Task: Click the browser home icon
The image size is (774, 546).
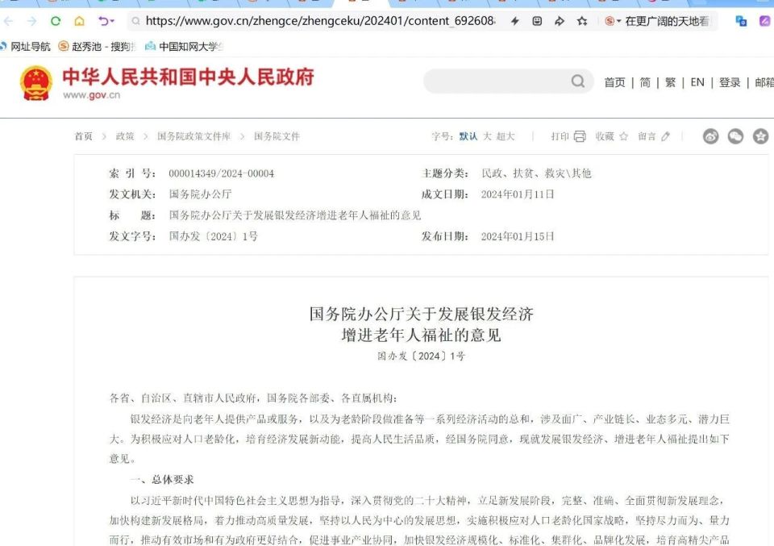Action: [x=79, y=22]
